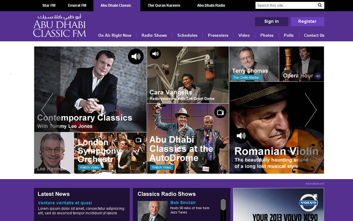Click the Opera Hour speaker icon
Viewport: 353px width, 221px height.
tap(318, 76)
